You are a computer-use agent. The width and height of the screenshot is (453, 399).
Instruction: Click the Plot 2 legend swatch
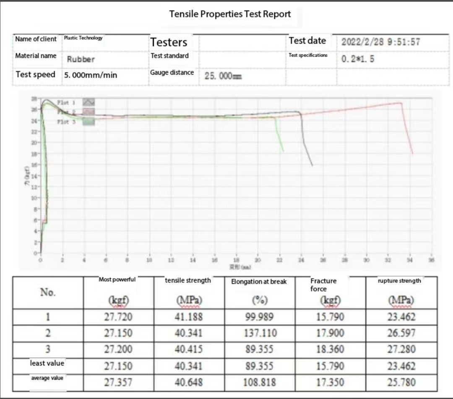click(x=88, y=111)
